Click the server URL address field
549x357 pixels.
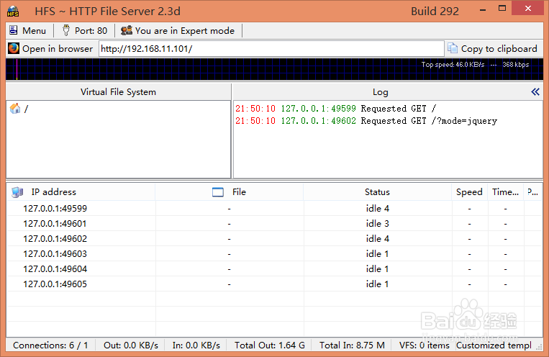(271, 49)
